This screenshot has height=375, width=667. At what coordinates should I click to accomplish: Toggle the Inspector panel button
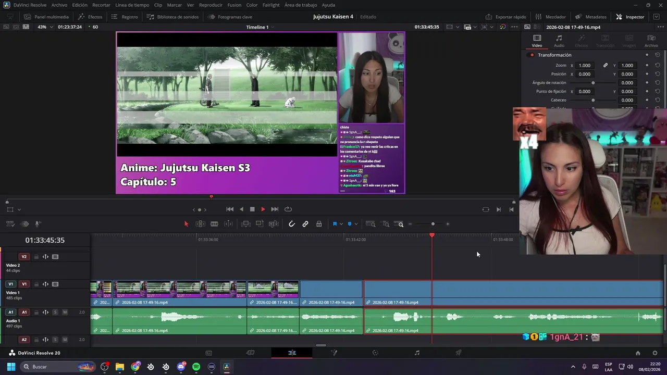(630, 17)
